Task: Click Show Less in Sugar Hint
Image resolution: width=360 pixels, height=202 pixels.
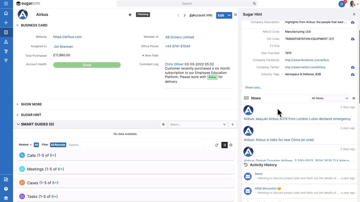Action: tap(253, 88)
